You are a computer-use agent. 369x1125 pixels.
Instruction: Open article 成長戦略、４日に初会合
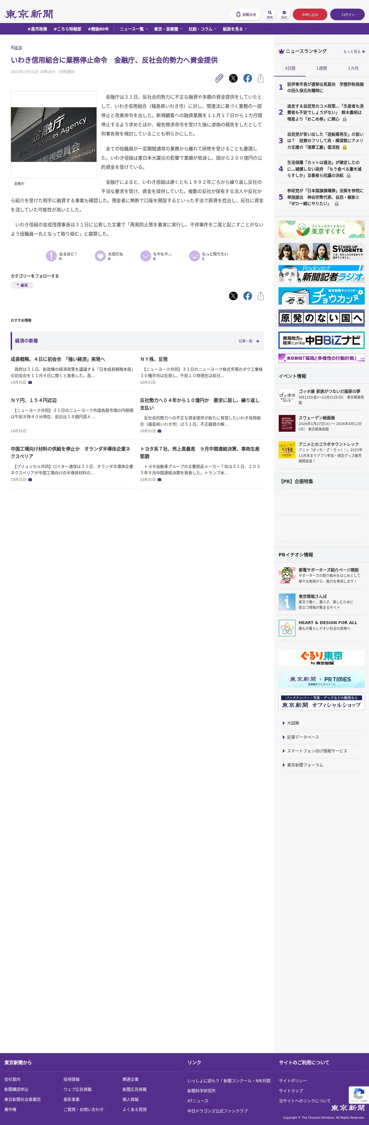coord(58,359)
